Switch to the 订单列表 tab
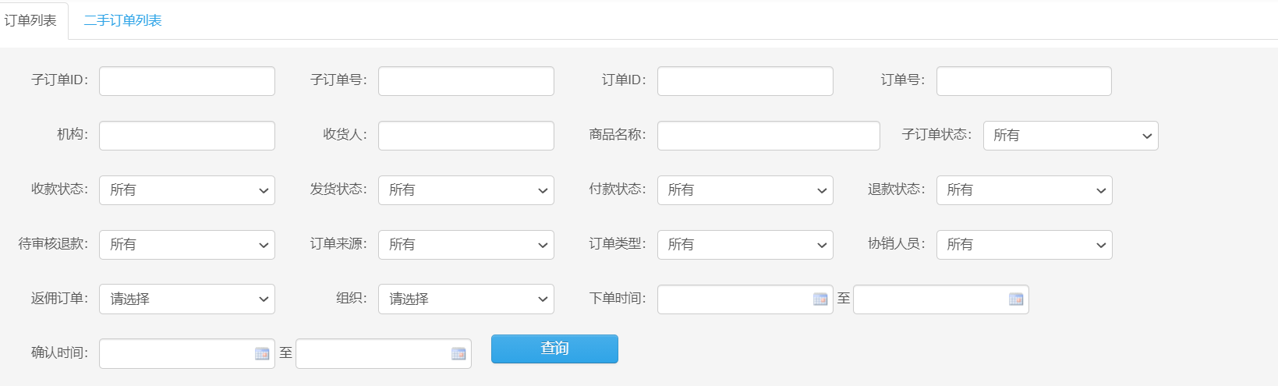Viewport: 1278px width, 386px height. [x=31, y=20]
